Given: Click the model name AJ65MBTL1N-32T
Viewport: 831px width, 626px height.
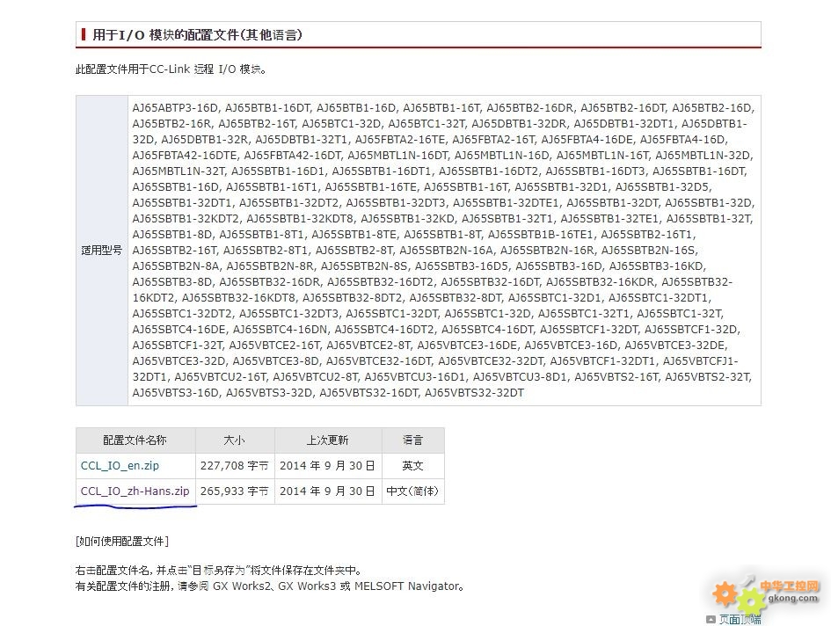Looking at the screenshot, I should pos(179,171).
